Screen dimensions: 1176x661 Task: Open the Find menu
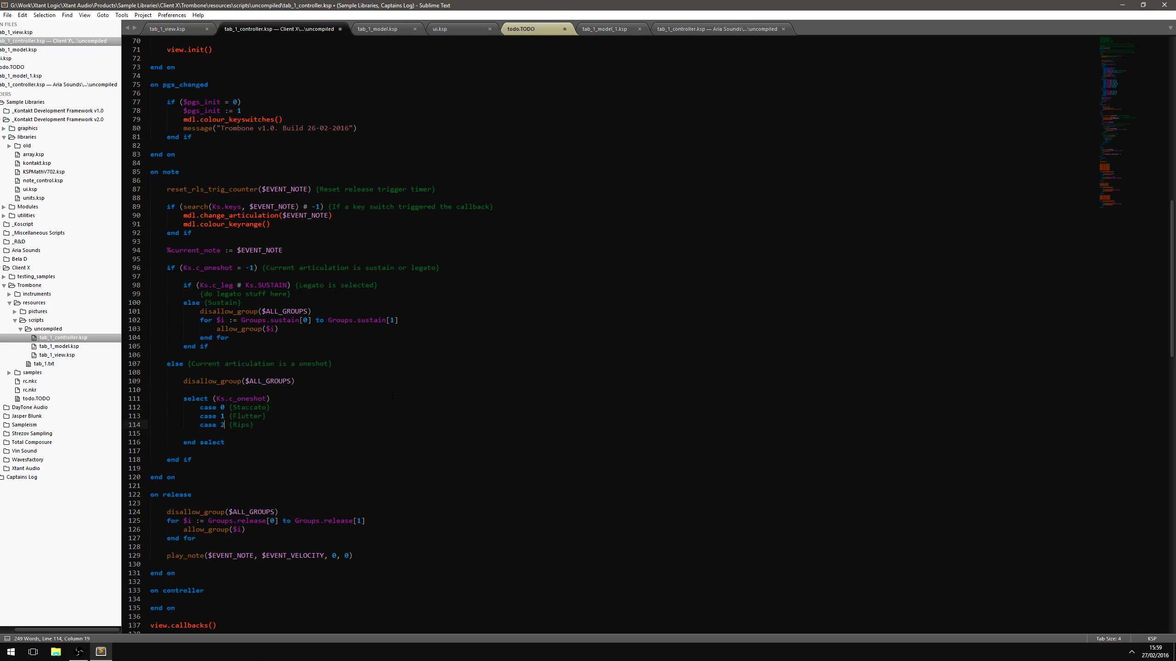67,15
